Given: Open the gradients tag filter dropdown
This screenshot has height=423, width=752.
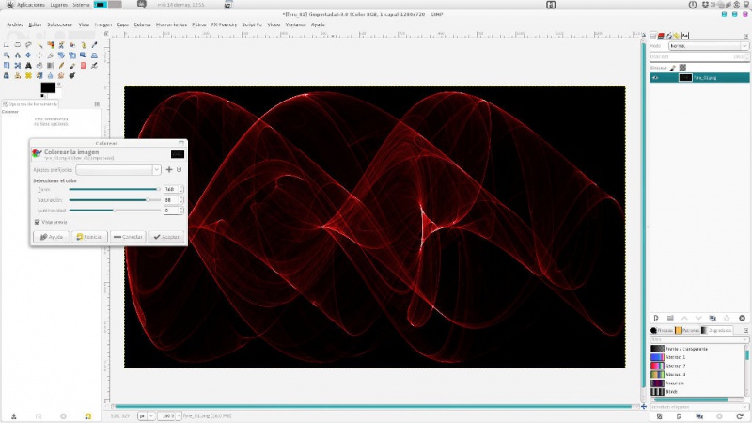Looking at the screenshot, I should [699, 339].
